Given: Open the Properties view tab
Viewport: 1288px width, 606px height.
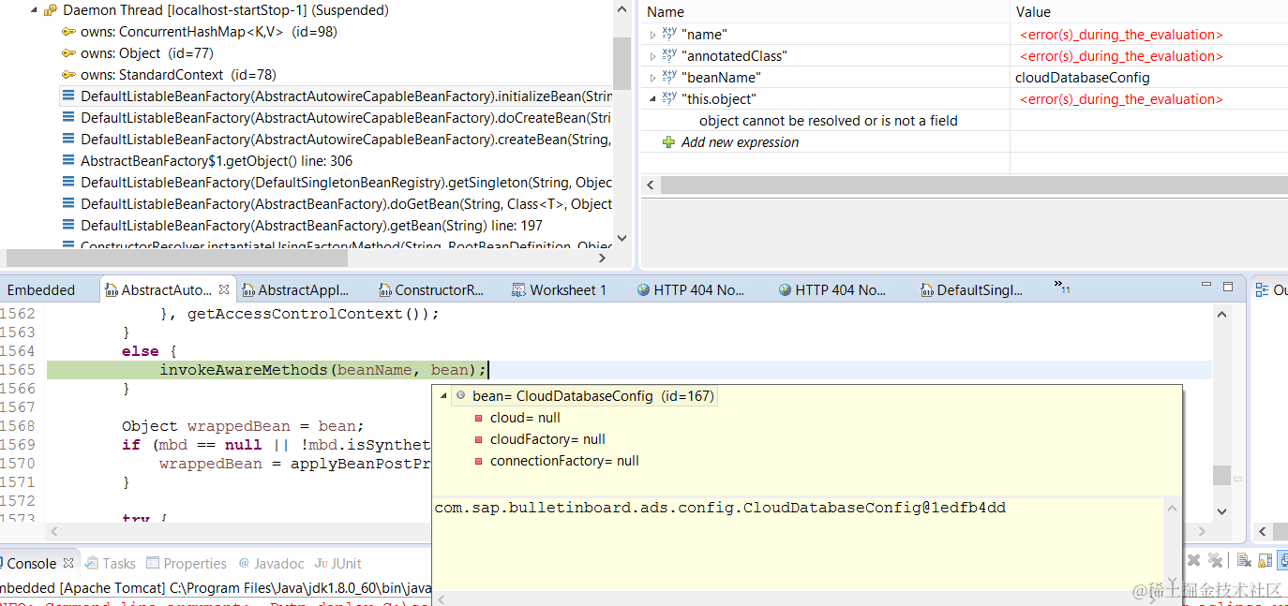Looking at the screenshot, I should click(186, 564).
